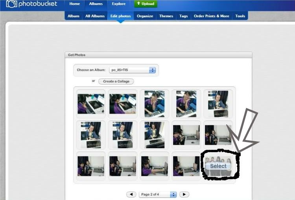Select the first thumbnail in top row
The height and width of the screenshot is (200, 295).
click(x=91, y=104)
